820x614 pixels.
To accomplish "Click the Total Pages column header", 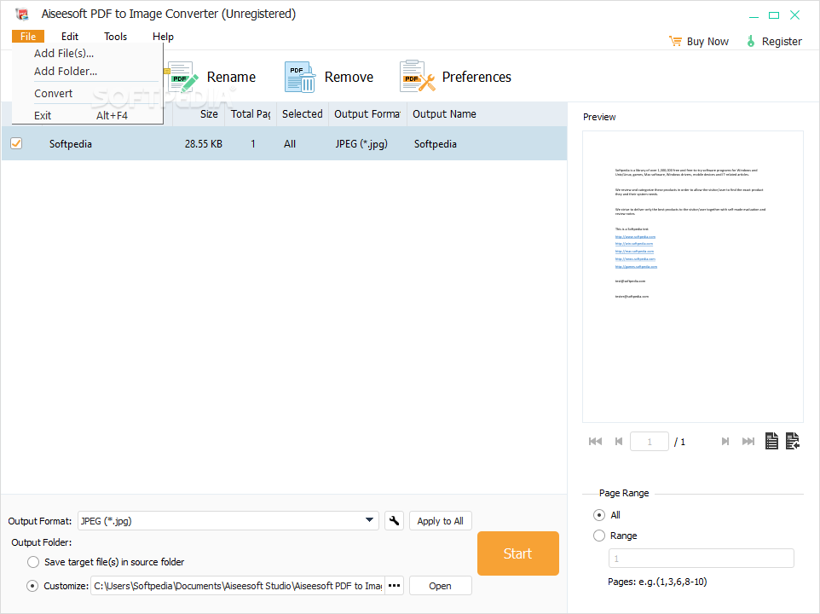I will (x=251, y=114).
